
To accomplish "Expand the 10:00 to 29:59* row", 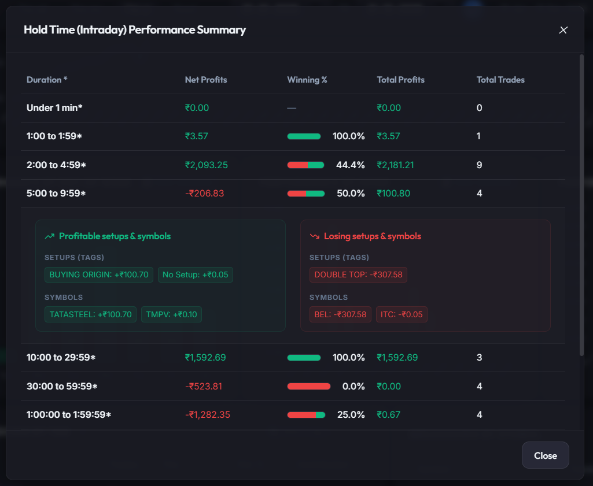I will (x=293, y=358).
